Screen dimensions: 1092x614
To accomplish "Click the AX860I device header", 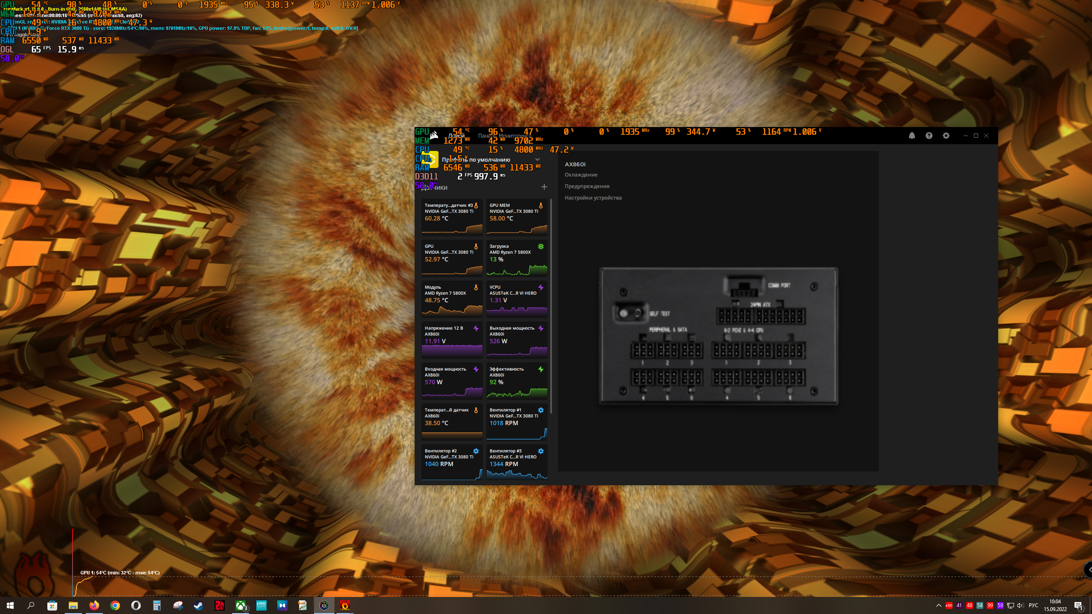I will click(575, 164).
